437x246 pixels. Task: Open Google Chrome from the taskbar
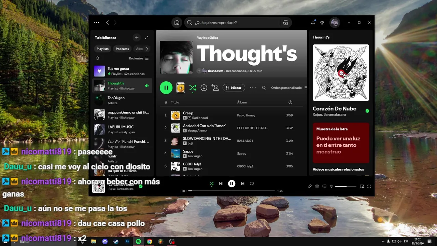coord(150,241)
